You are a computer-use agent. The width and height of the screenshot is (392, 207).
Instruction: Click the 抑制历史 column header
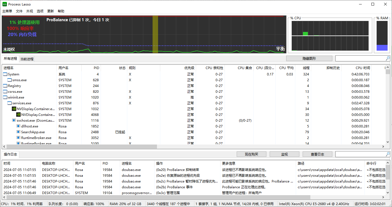tap(326, 68)
